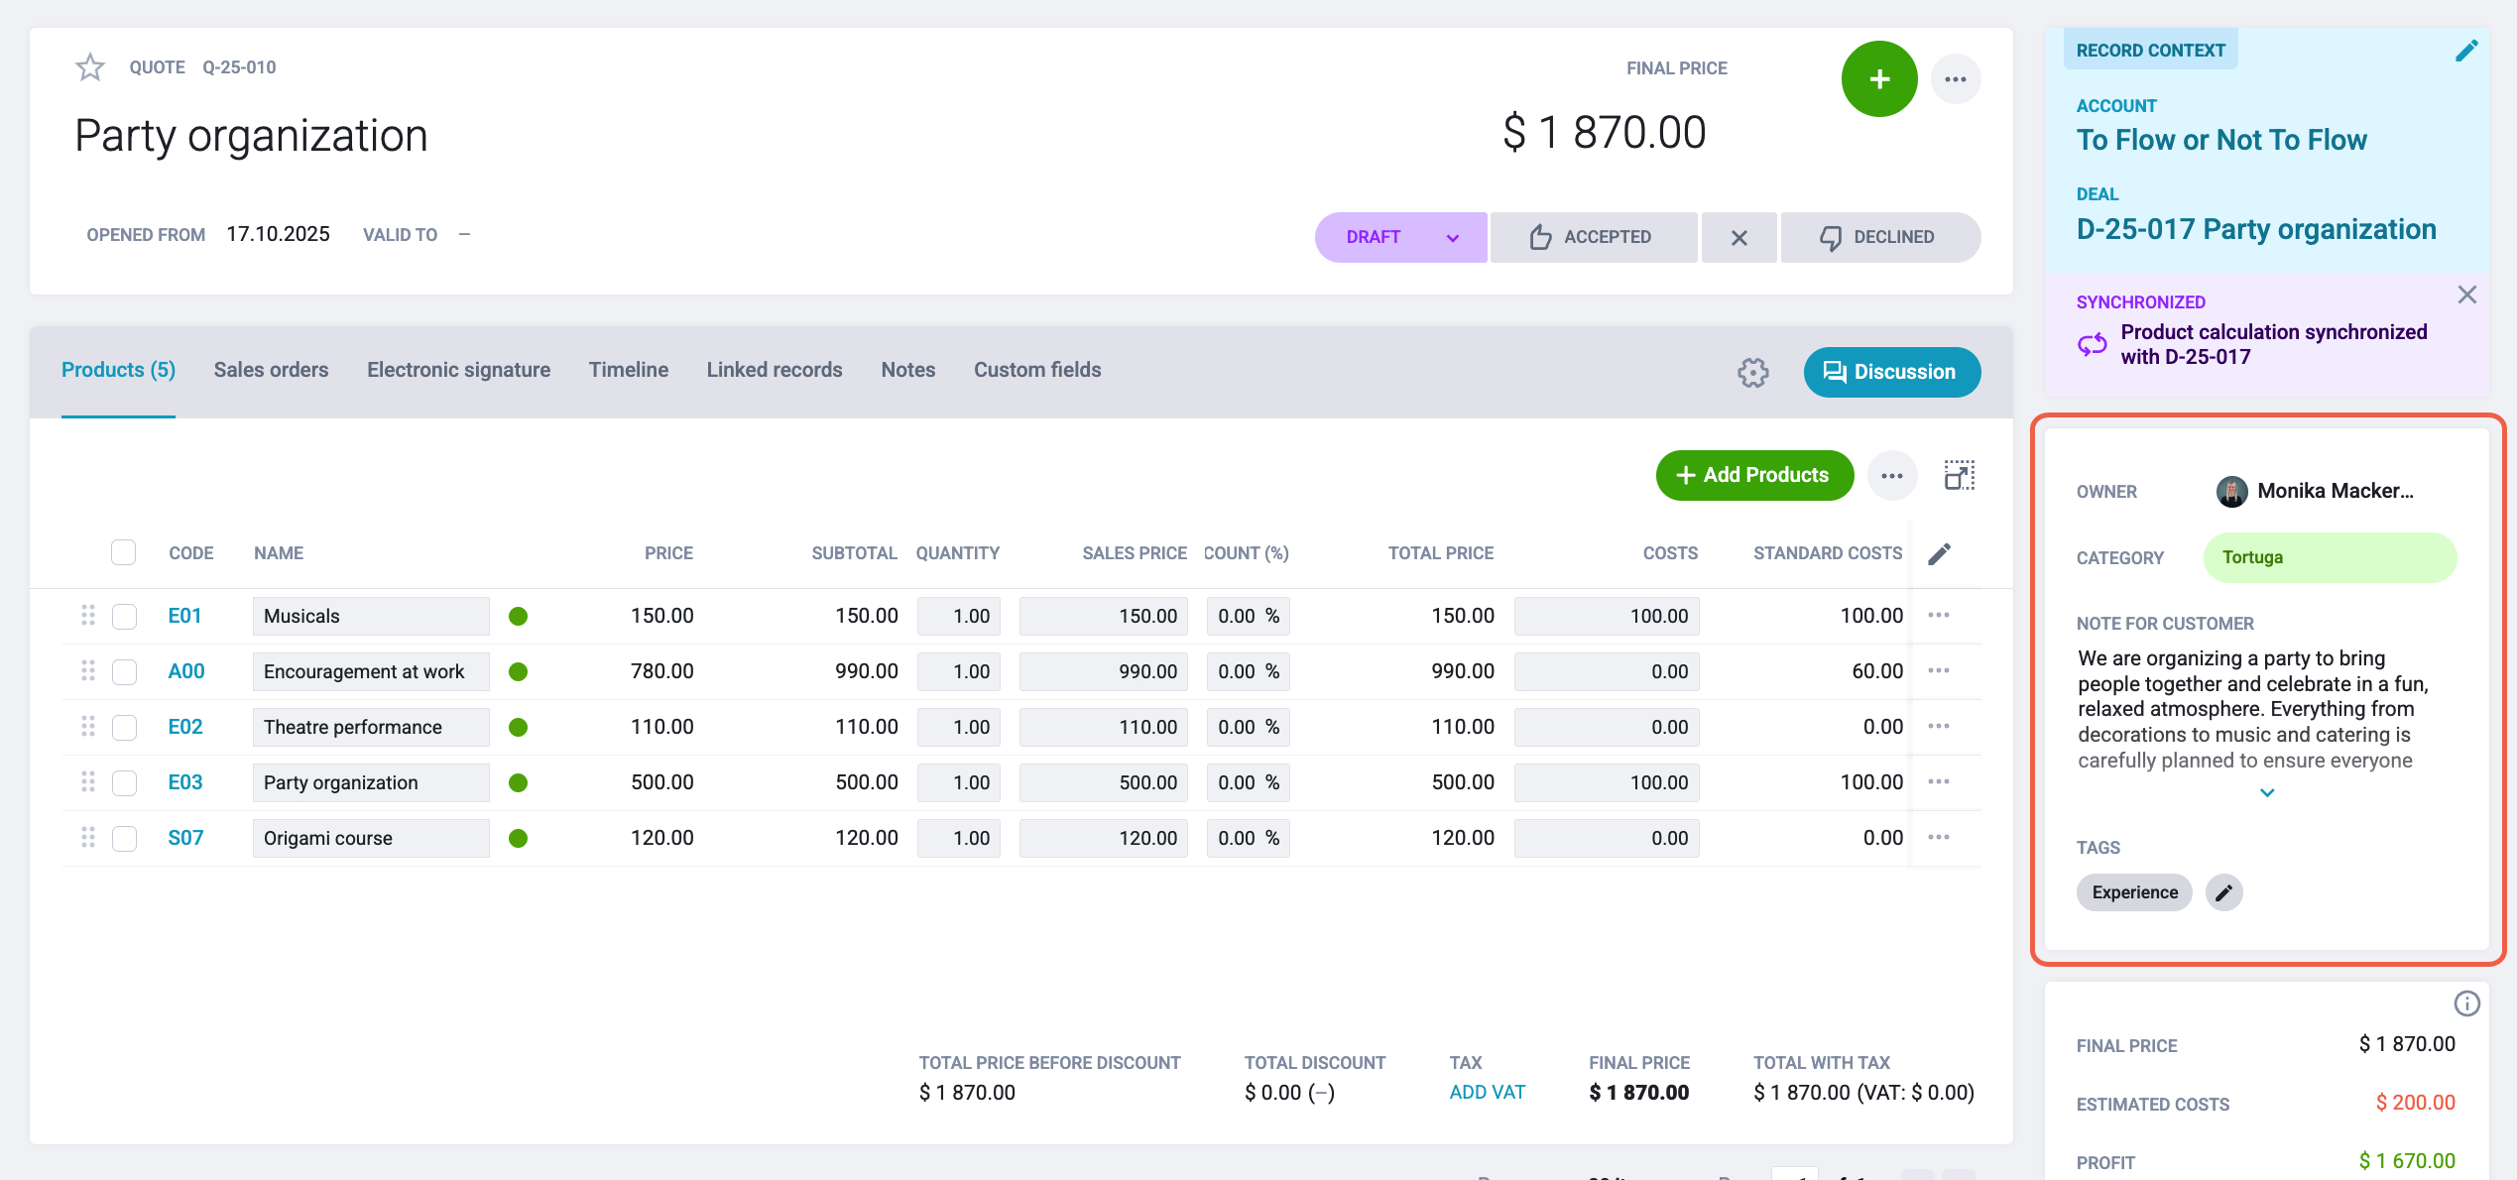Open the product table settings gear
Image resolution: width=2517 pixels, height=1180 pixels.
pos(1752,373)
